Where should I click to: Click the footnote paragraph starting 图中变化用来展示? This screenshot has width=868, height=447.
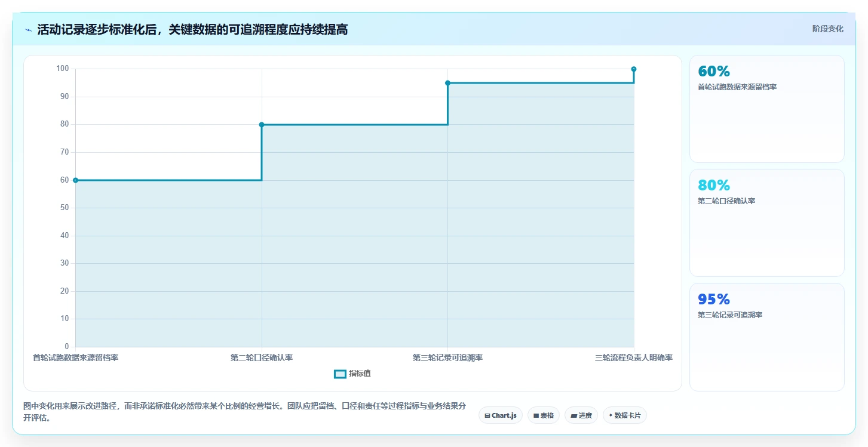pyautogui.click(x=244, y=412)
